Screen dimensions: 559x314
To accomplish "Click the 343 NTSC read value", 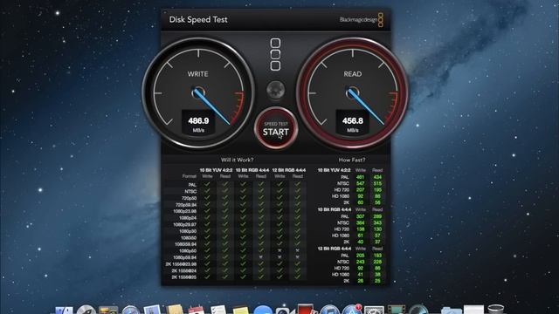I will coord(377,223).
